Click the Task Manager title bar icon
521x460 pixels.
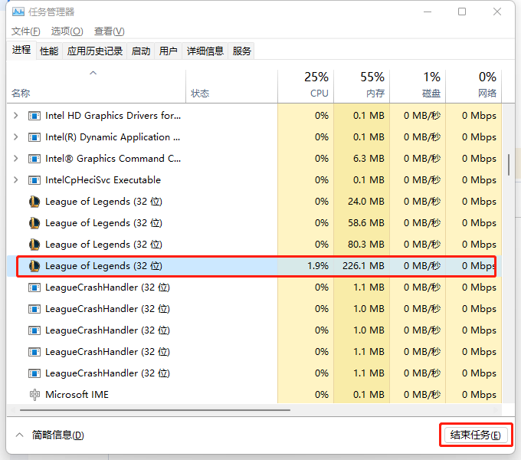click(x=18, y=12)
